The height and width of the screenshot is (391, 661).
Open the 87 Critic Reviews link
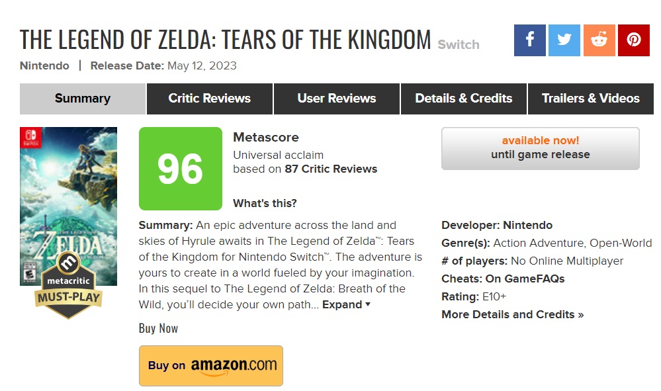coord(331,169)
